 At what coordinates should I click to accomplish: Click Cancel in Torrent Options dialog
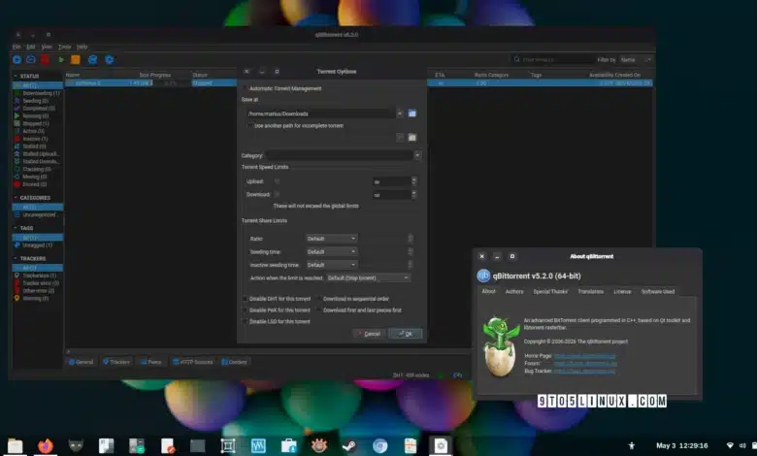pos(369,334)
